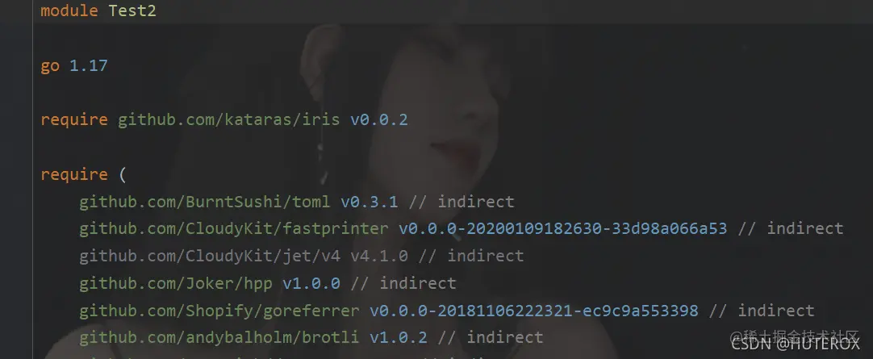Open the github.com/CloudyKit/fastprinter module path

click(x=234, y=229)
